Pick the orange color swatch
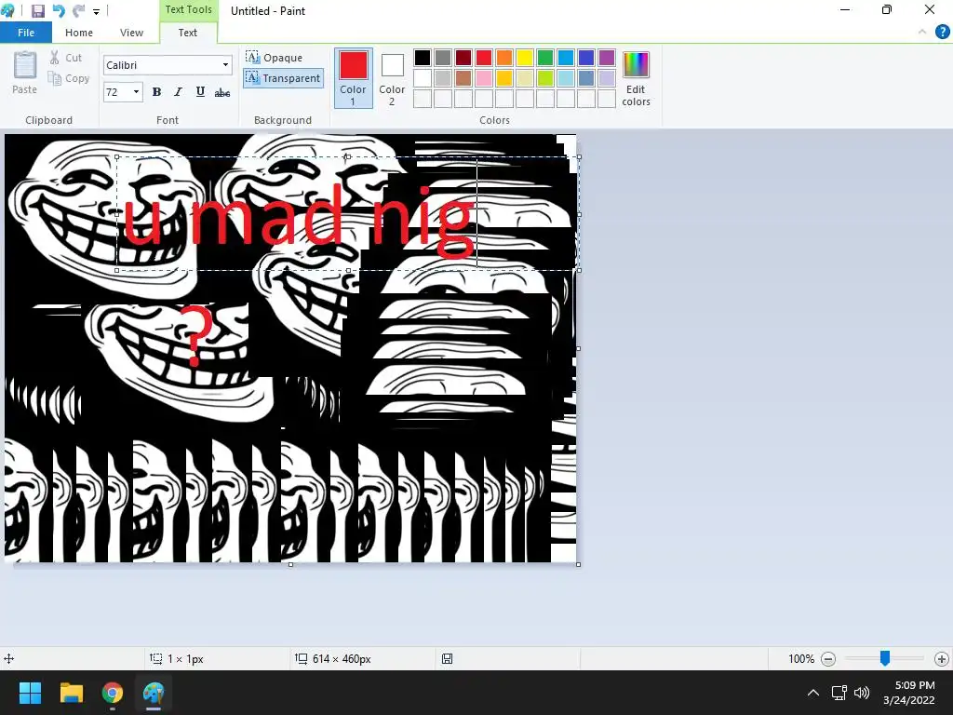Viewport: 953px width, 715px height. (504, 58)
